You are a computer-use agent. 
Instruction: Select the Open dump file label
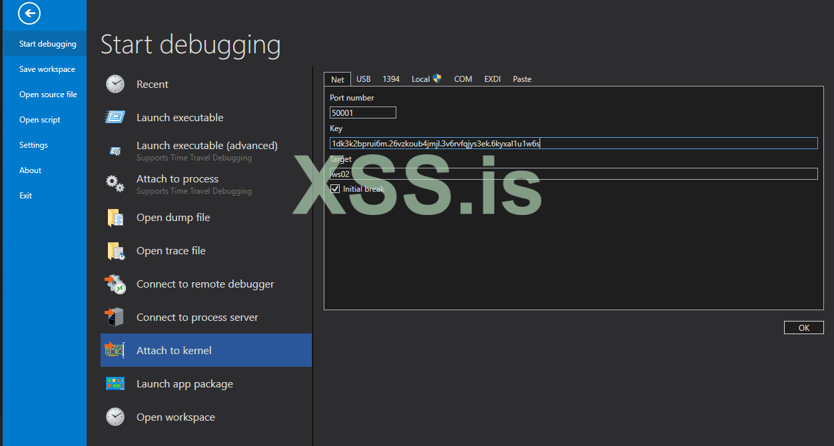point(173,218)
